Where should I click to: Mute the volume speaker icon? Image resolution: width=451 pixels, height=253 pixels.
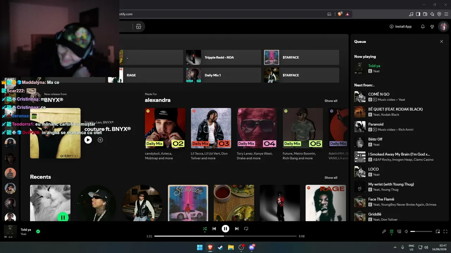(x=406, y=232)
